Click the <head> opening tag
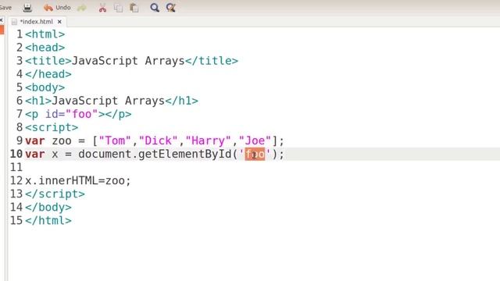This screenshot has height=281, width=500. pos(45,48)
